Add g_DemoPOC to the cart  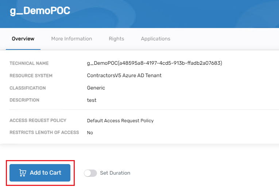[x=40, y=173]
